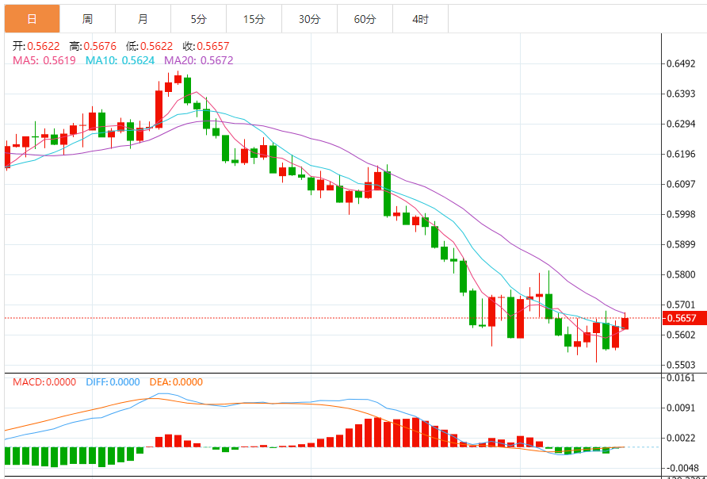The width and height of the screenshot is (707, 479).
Task: Click the MA10 indicator label
Action: 120,60
